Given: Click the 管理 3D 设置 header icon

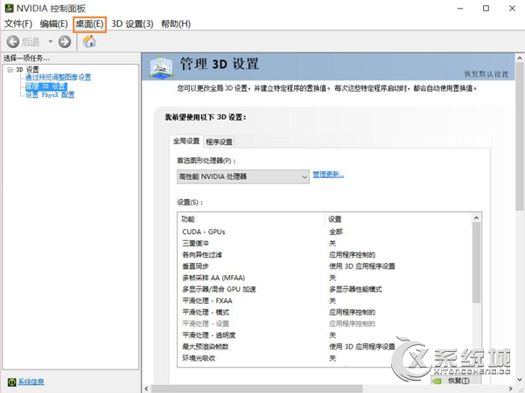Looking at the screenshot, I should point(161,67).
